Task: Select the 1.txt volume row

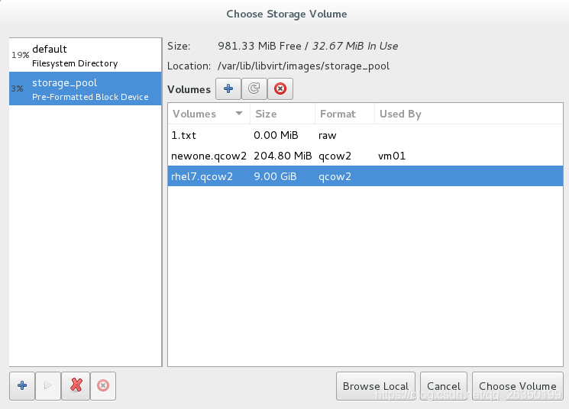Action: coord(365,135)
